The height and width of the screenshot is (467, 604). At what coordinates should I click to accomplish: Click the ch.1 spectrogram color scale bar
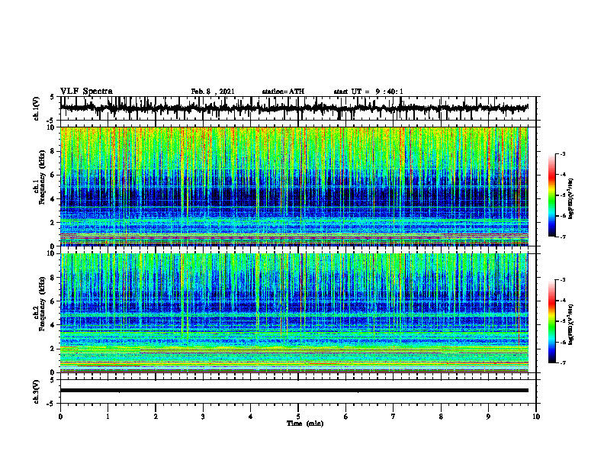coord(551,195)
